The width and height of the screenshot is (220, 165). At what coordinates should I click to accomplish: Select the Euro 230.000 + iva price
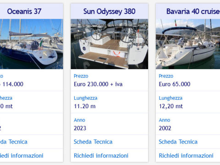[x=98, y=84]
